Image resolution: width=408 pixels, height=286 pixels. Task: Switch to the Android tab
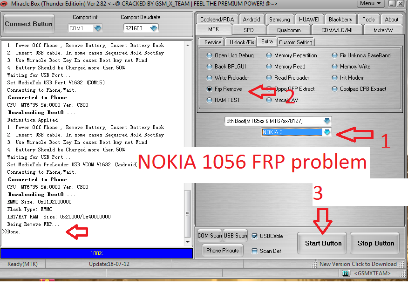(252, 20)
